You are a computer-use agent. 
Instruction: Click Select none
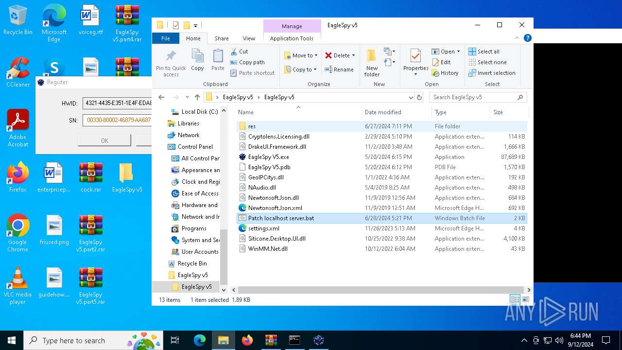pyautogui.click(x=487, y=62)
